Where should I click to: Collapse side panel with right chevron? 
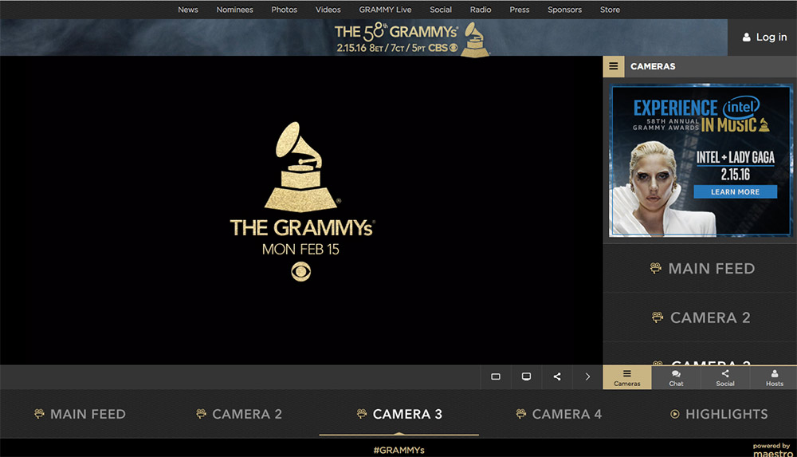pos(587,376)
